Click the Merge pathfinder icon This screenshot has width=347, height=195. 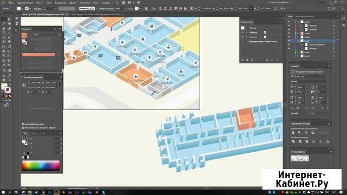(307, 141)
